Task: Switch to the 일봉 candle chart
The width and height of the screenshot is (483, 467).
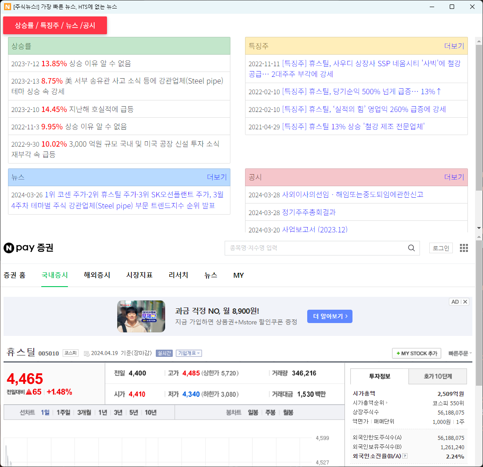Action: coord(253,412)
